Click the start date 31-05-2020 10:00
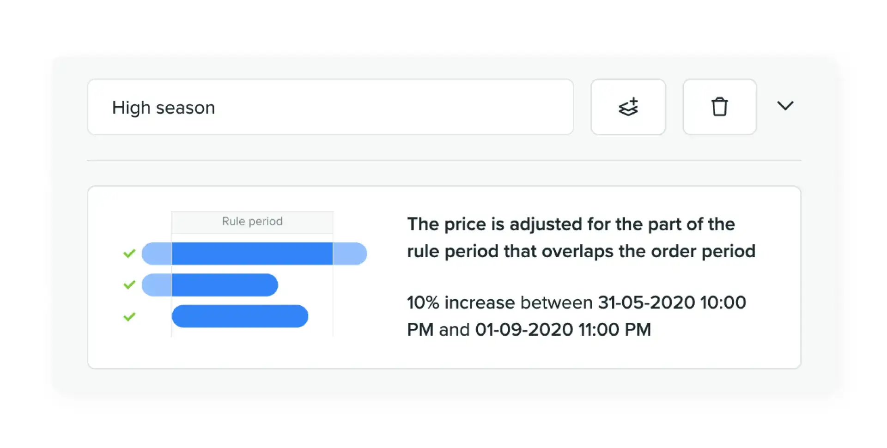Viewport: 887px width, 448px height. click(672, 303)
